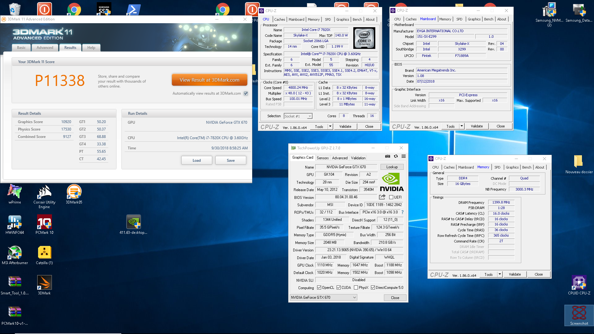Screen dimensions: 594x334
Task: Click GPU-Z refresh icon
Action: point(396,156)
